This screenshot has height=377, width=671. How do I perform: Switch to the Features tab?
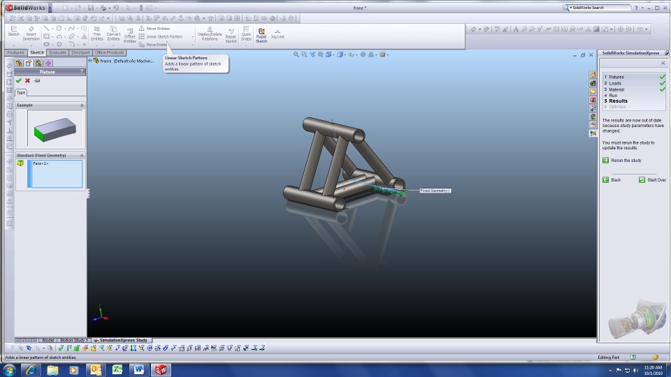click(x=16, y=52)
